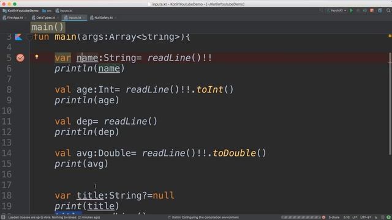Image resolution: width=392 pixels, height=220 pixels.
Task: Click 'toDouble' on line 14
Action: [234, 153]
